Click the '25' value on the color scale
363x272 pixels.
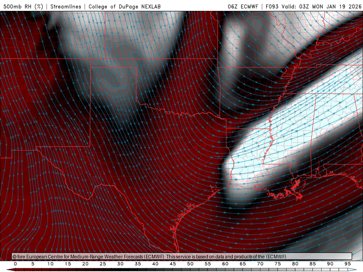(103, 264)
